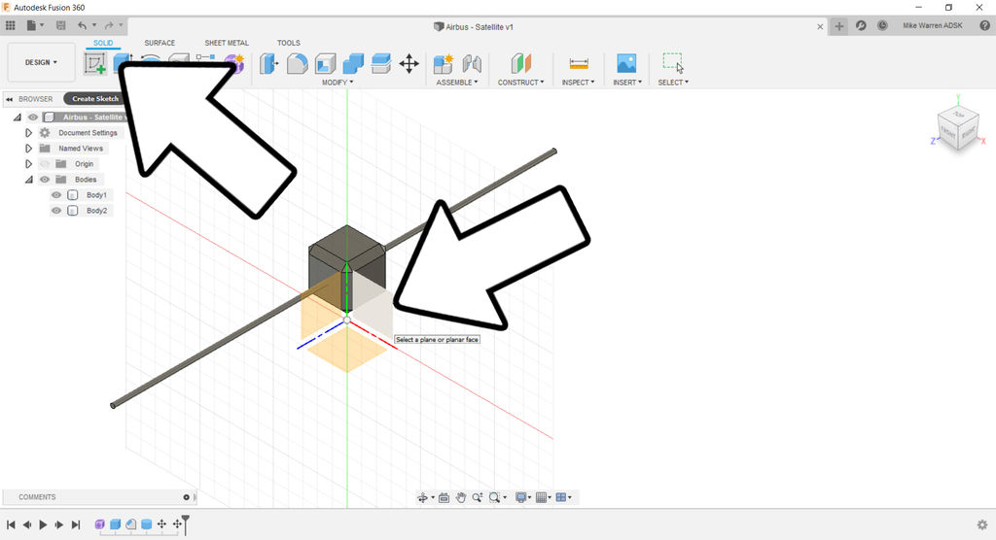Select the Pan hand tool
This screenshot has height=540, width=996.
tap(460, 497)
